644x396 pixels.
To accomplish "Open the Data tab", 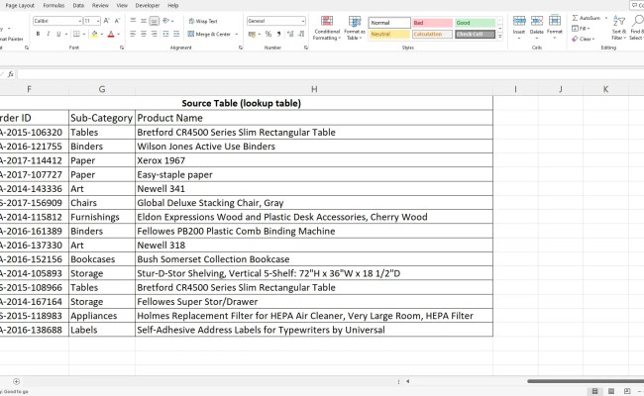I will 78,5.
